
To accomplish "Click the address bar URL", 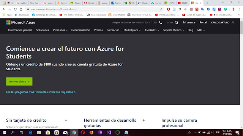I will tap(54, 9).
